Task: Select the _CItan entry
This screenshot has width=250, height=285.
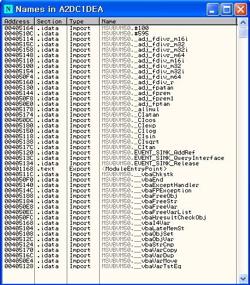Action: (x=120, y=147)
